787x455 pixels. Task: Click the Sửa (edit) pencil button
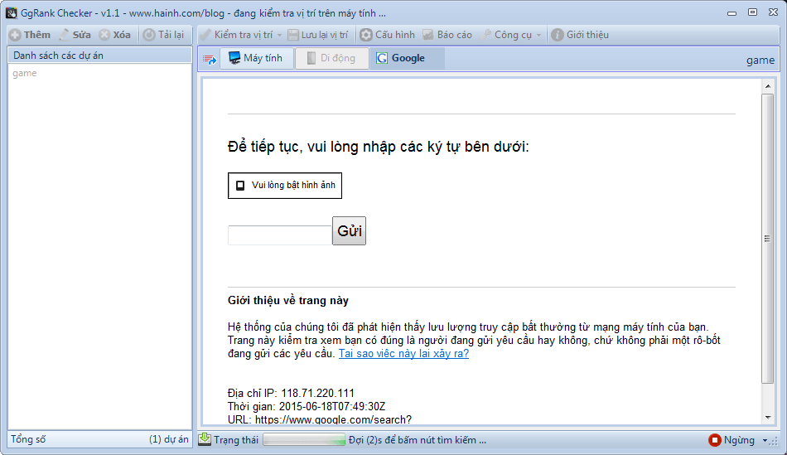coord(75,35)
